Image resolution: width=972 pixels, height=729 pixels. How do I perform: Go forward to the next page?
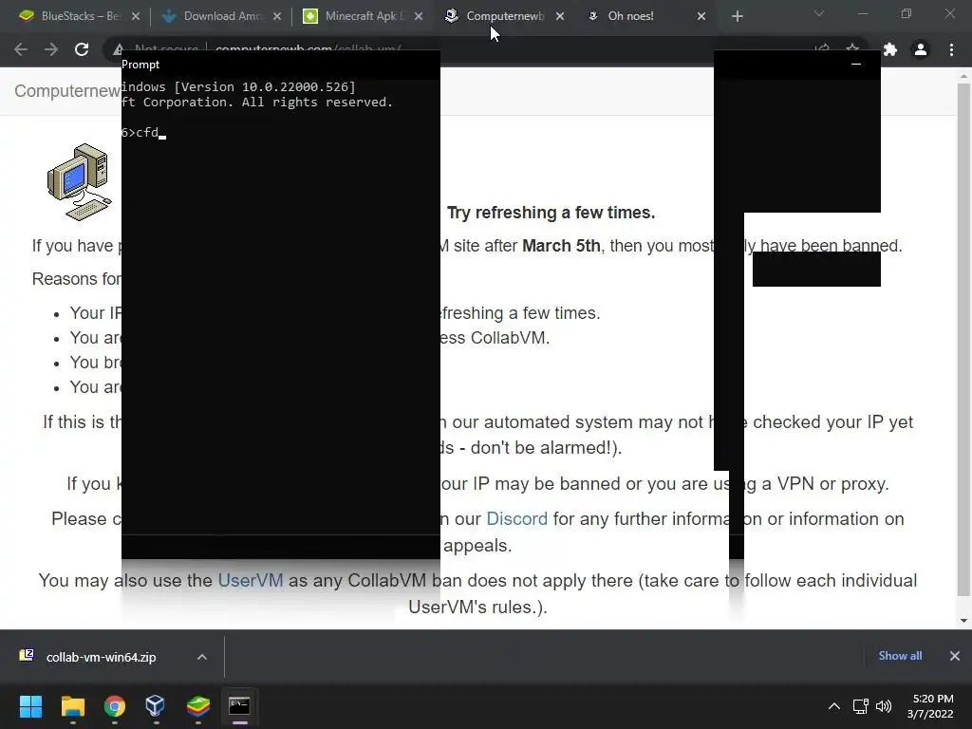tap(51, 49)
